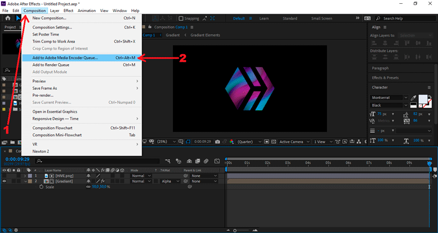Select New Composition from the menu

82,18
